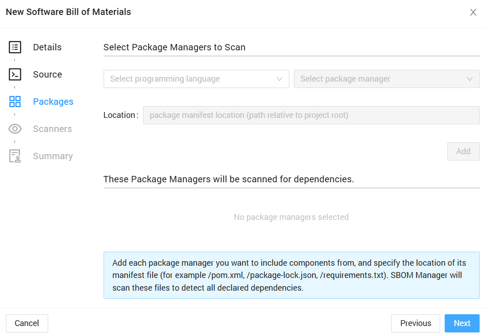Switch to the Scanners step
486x336 pixels.
point(52,128)
